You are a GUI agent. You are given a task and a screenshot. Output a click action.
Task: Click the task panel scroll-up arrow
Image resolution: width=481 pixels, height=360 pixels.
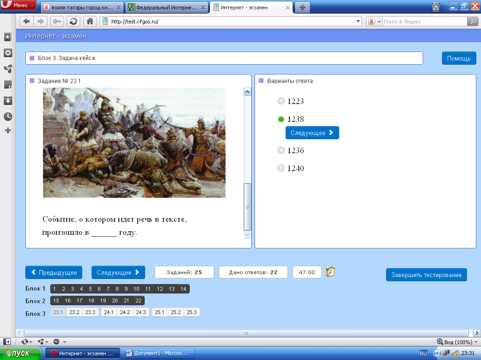(247, 91)
